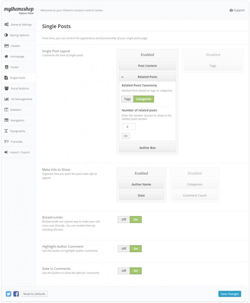Select the Typography text icon
This screenshot has height=303, width=250.
pos(6,131)
